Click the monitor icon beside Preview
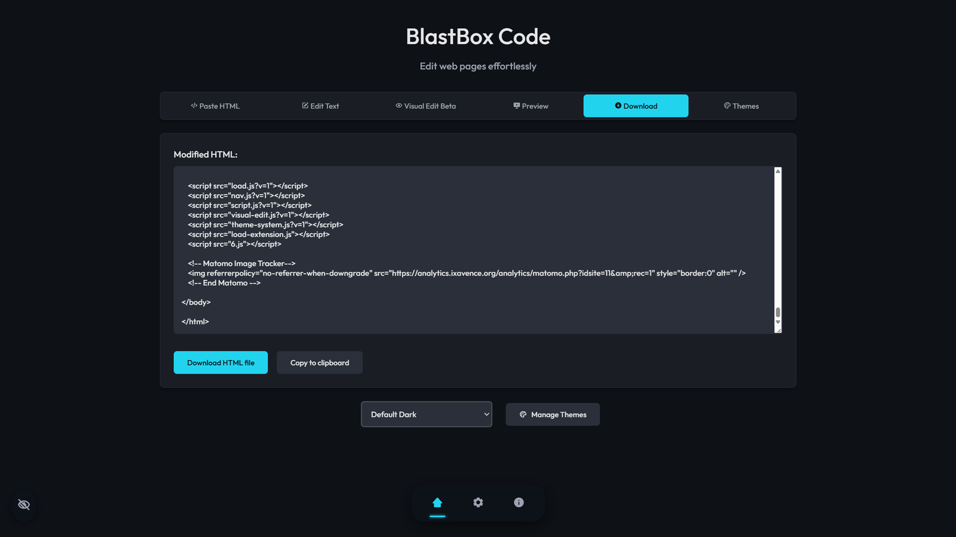The image size is (956, 537). point(516,106)
